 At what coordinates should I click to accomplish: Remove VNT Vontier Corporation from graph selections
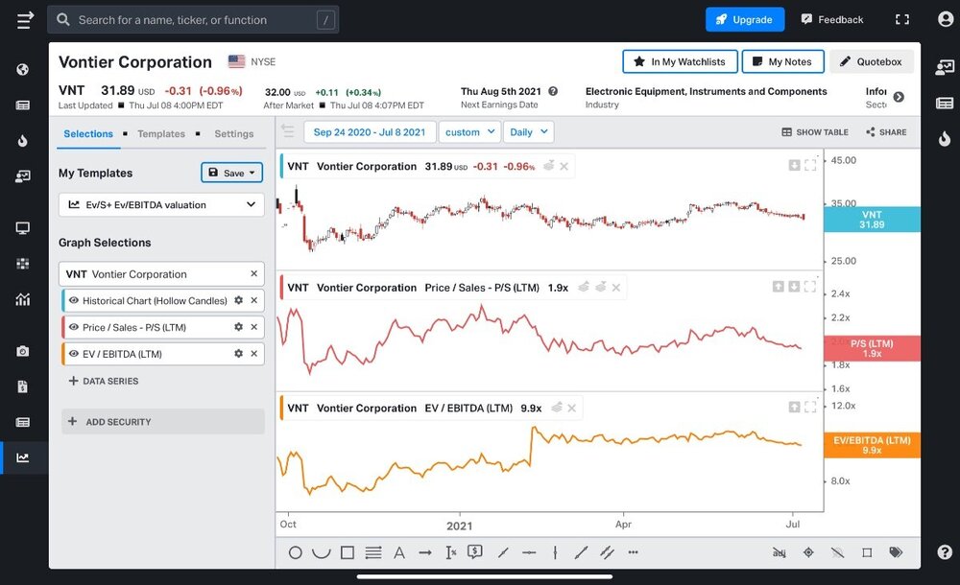click(x=254, y=273)
